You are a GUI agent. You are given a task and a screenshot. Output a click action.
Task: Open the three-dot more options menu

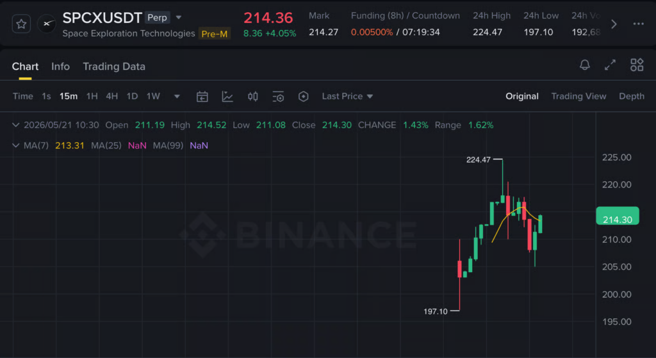tap(639, 24)
